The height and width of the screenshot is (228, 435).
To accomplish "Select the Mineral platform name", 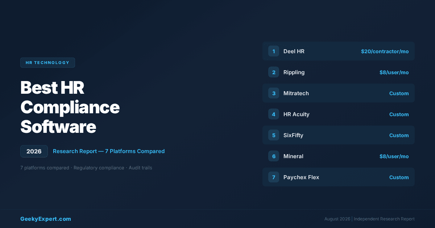I will coord(293,156).
